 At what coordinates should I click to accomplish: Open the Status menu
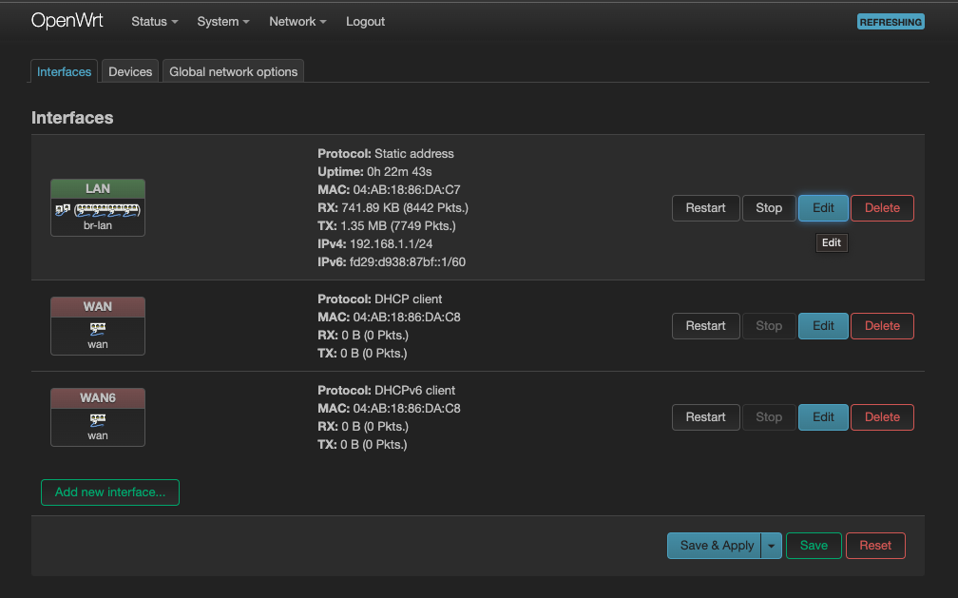coord(155,22)
